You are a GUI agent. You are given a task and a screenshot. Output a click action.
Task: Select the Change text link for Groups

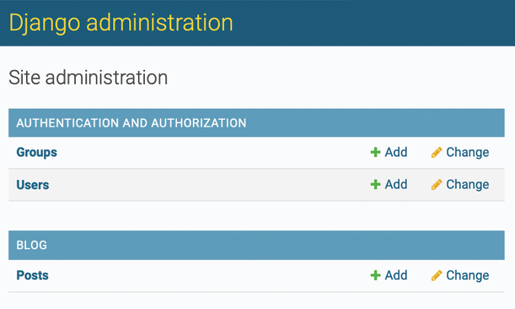pos(467,152)
